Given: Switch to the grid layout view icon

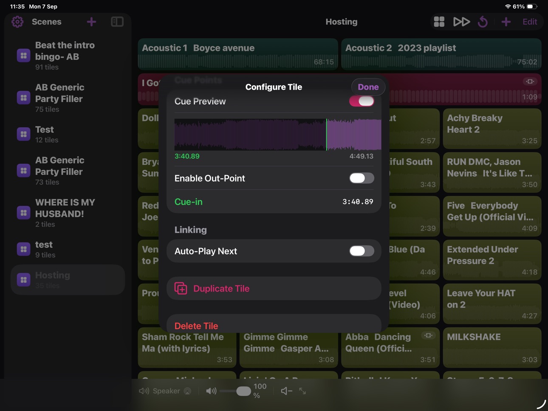Looking at the screenshot, I should tap(439, 22).
